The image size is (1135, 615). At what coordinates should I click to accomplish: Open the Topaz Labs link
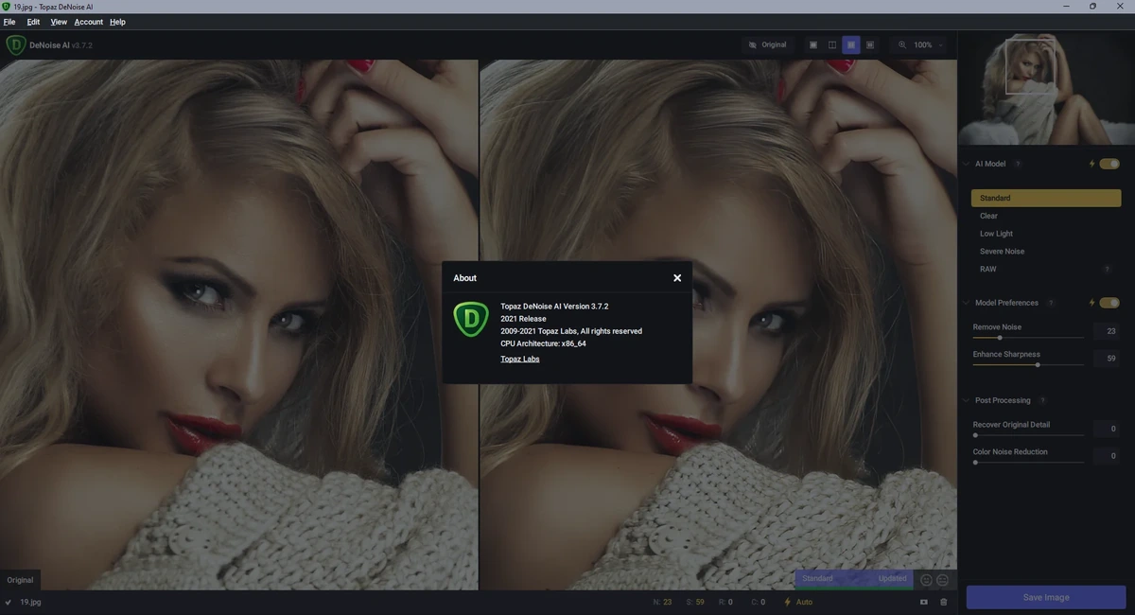click(x=520, y=359)
